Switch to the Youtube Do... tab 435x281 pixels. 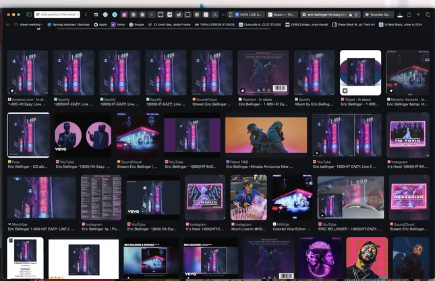pos(378,14)
